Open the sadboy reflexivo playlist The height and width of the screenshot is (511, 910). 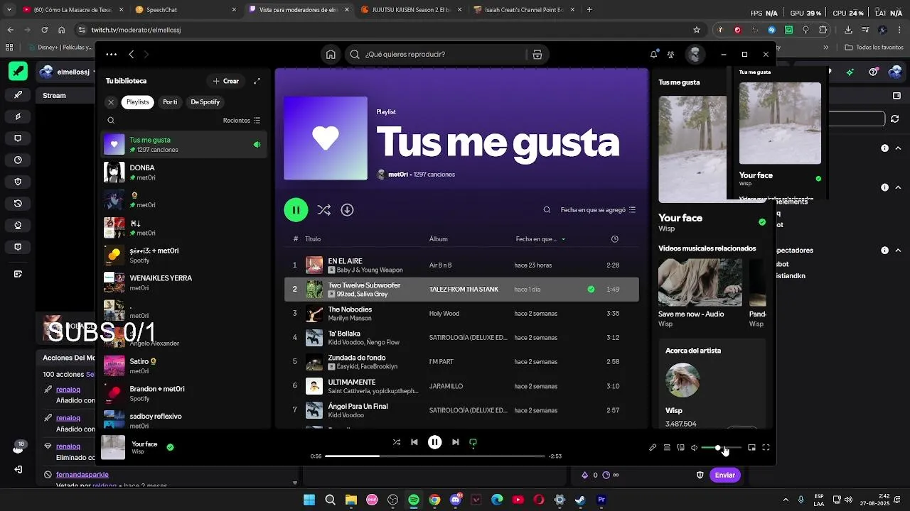coord(183,420)
